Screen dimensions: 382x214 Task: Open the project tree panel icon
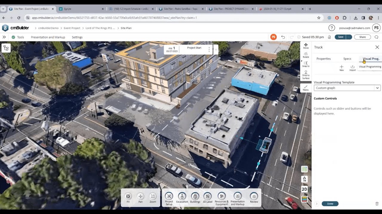tap(6, 48)
